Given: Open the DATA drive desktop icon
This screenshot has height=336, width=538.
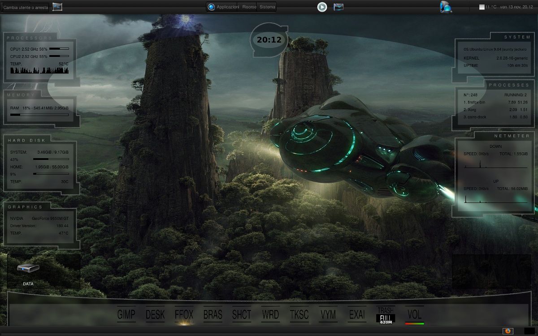Looking at the screenshot, I should 28,273.
